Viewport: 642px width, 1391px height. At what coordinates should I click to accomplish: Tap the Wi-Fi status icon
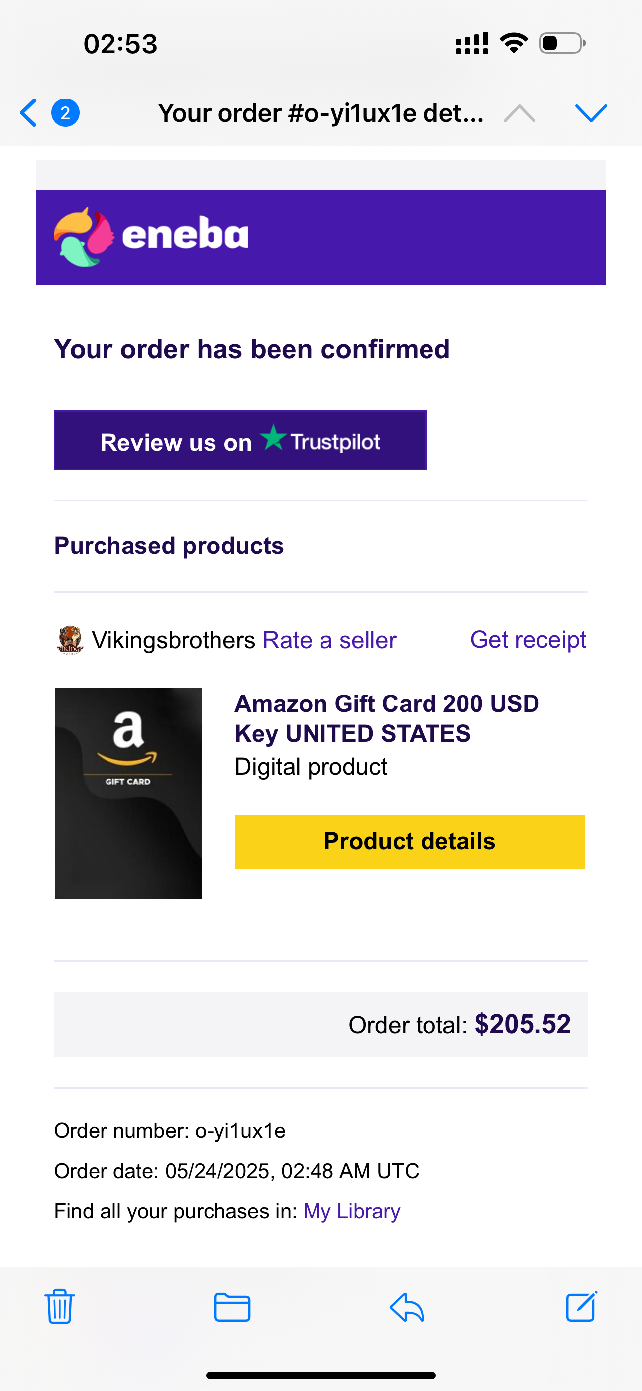click(x=514, y=43)
